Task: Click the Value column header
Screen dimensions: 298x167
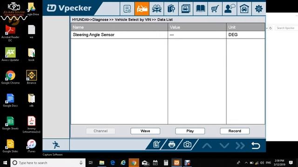Action: (197, 27)
